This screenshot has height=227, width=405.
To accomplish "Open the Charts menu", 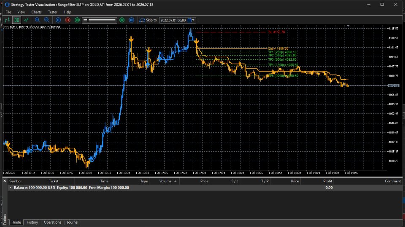I will pyautogui.click(x=36, y=12).
